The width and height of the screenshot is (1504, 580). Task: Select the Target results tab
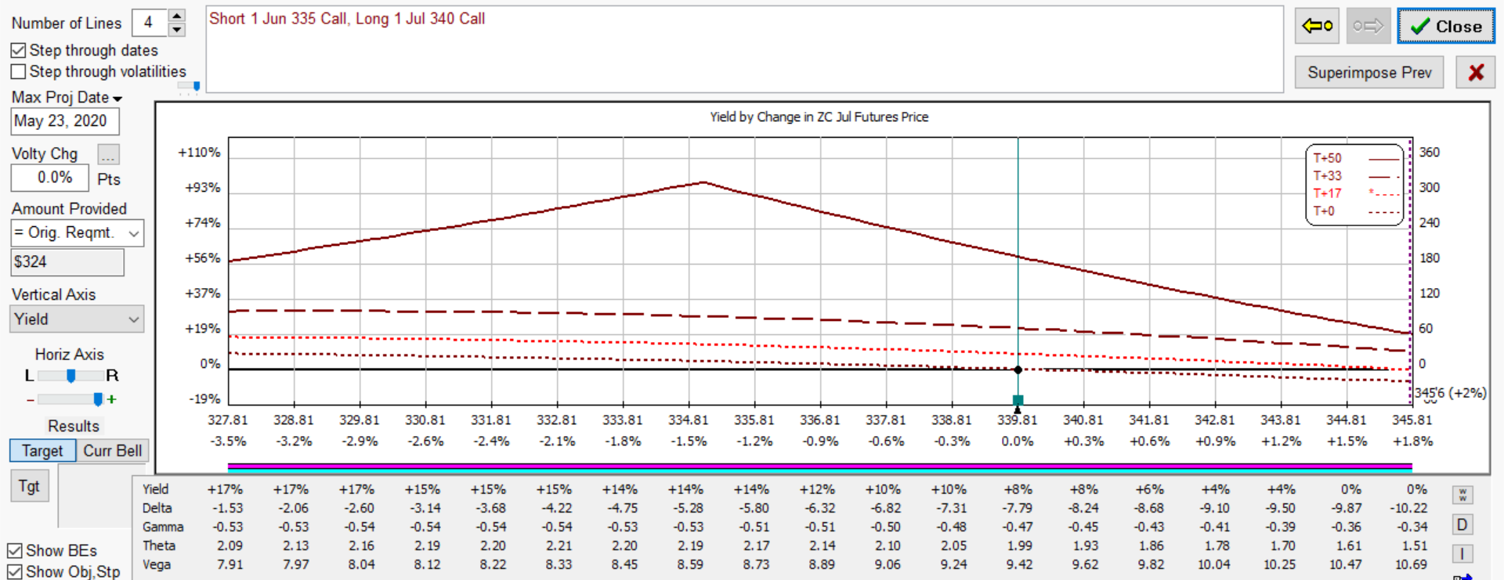pyautogui.click(x=42, y=451)
